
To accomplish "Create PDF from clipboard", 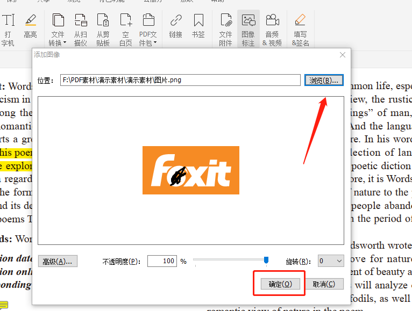I will pos(103,30).
